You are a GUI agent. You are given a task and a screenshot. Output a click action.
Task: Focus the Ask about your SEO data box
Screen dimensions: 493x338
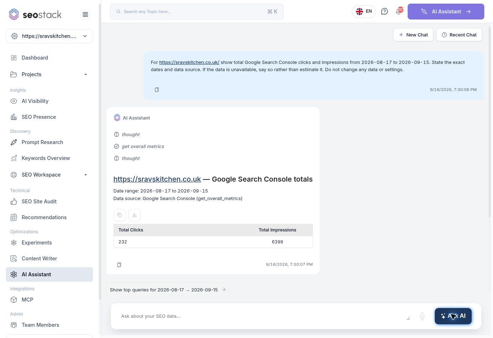click(264, 316)
